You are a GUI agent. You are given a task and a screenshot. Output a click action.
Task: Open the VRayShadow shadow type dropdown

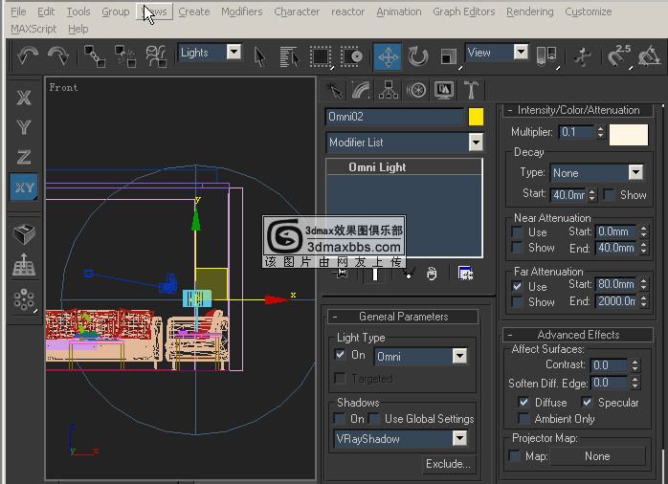coord(459,438)
